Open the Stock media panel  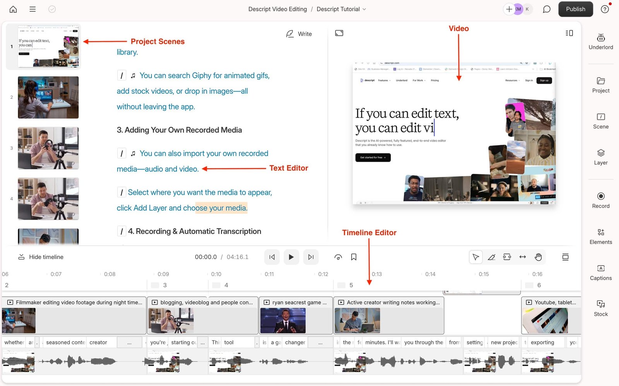tap(600, 309)
